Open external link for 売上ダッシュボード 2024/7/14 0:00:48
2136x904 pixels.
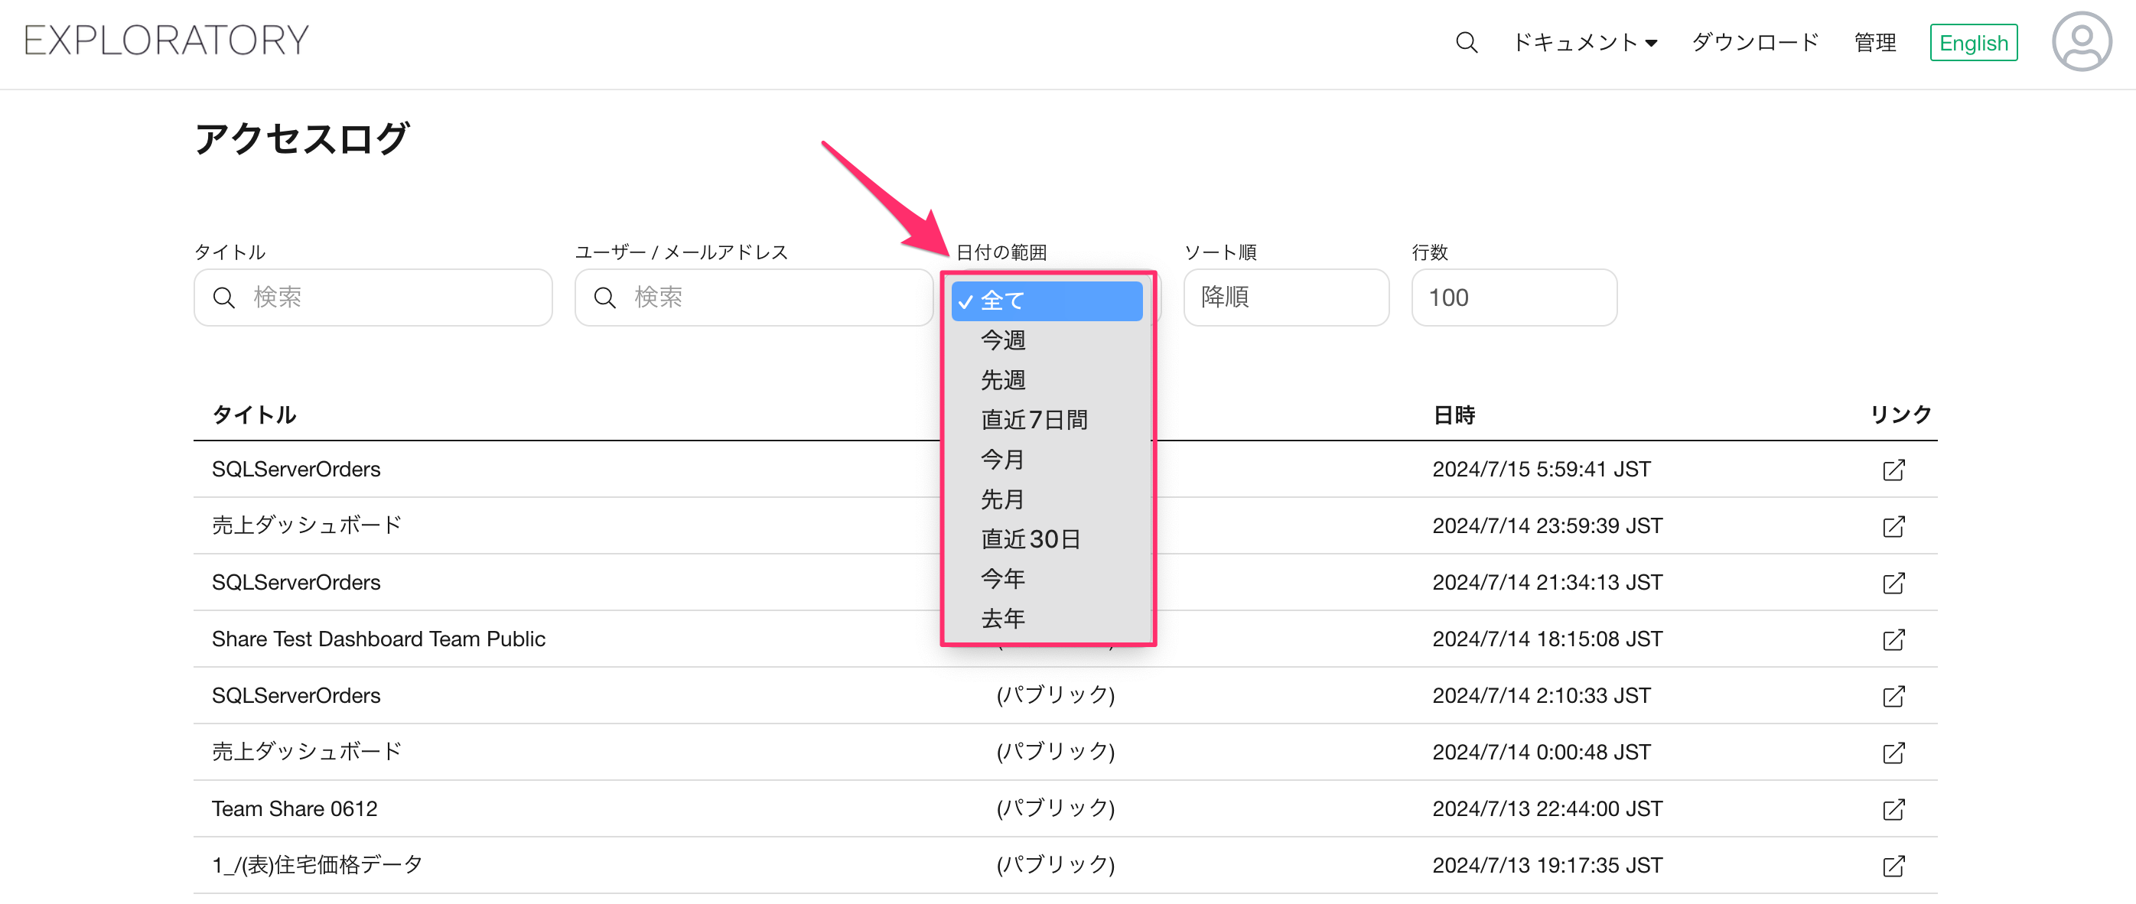[1893, 753]
